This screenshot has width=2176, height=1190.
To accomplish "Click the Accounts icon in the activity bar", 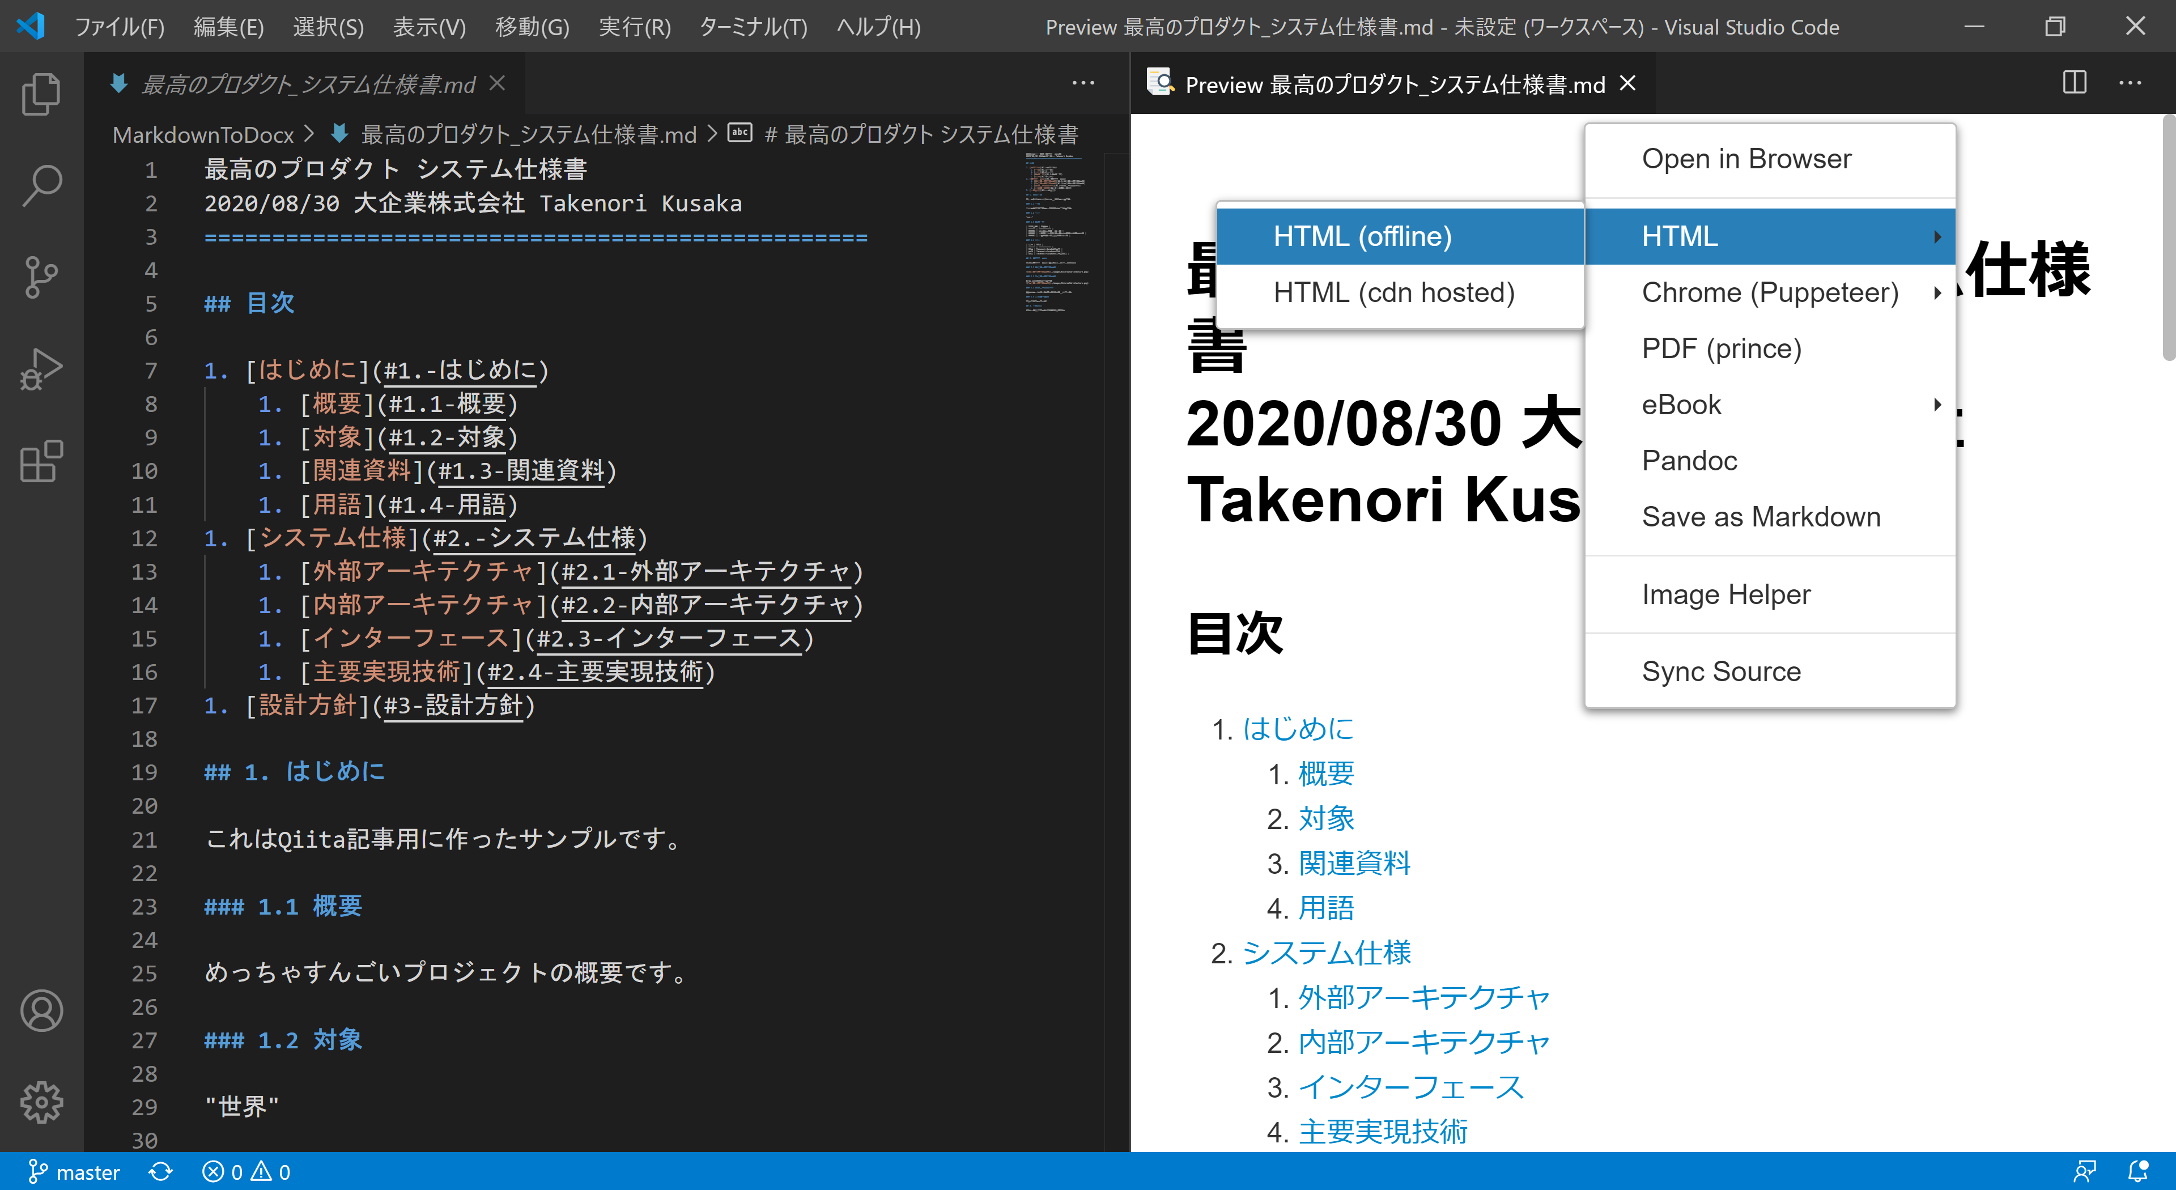I will [40, 1010].
